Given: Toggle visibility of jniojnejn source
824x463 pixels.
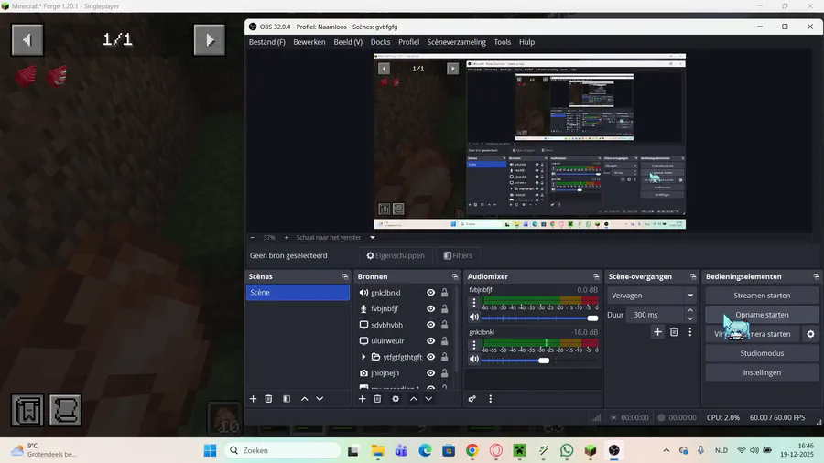Looking at the screenshot, I should point(431,373).
